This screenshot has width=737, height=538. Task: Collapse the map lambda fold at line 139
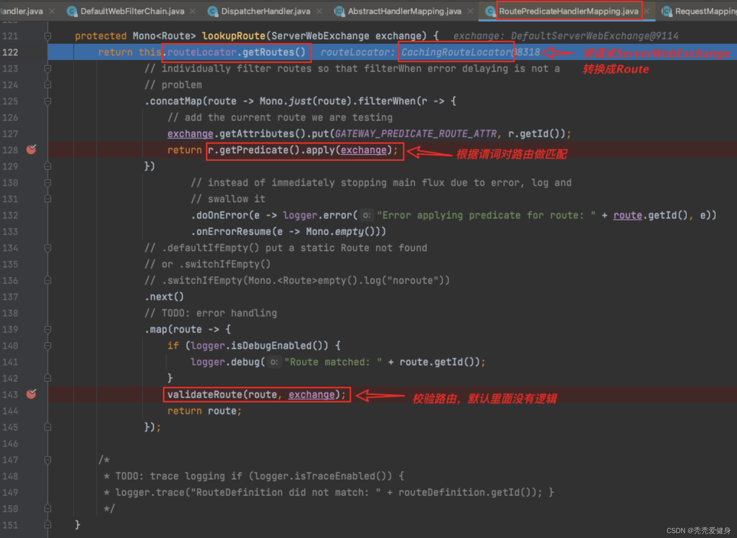click(x=47, y=330)
